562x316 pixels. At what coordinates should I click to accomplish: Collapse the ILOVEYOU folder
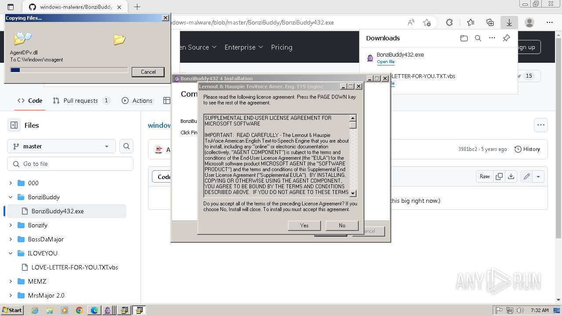[x=11, y=253]
